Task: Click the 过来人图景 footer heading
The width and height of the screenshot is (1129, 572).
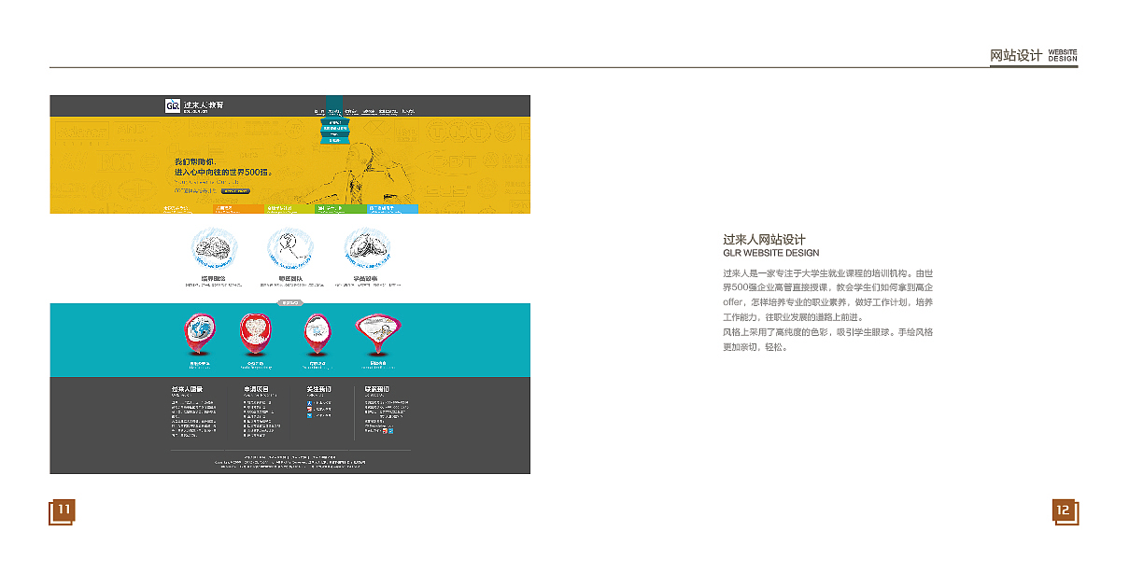Action: pyautogui.click(x=187, y=389)
